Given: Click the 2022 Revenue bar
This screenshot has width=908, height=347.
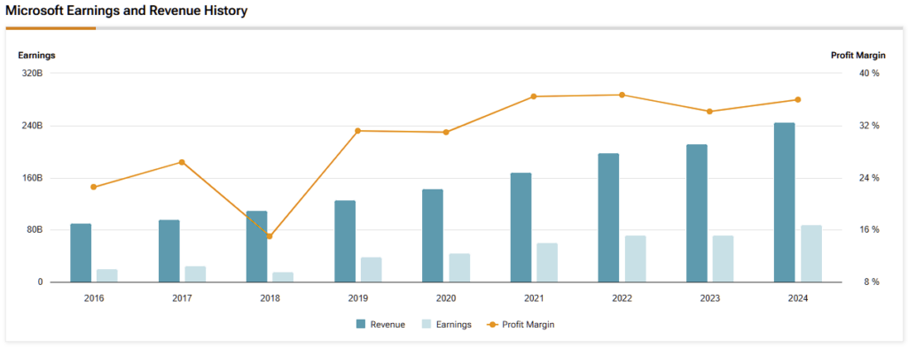Looking at the screenshot, I should click(608, 218).
